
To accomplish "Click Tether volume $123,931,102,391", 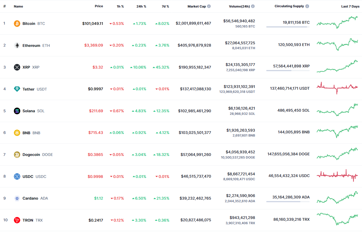I will point(239,86).
